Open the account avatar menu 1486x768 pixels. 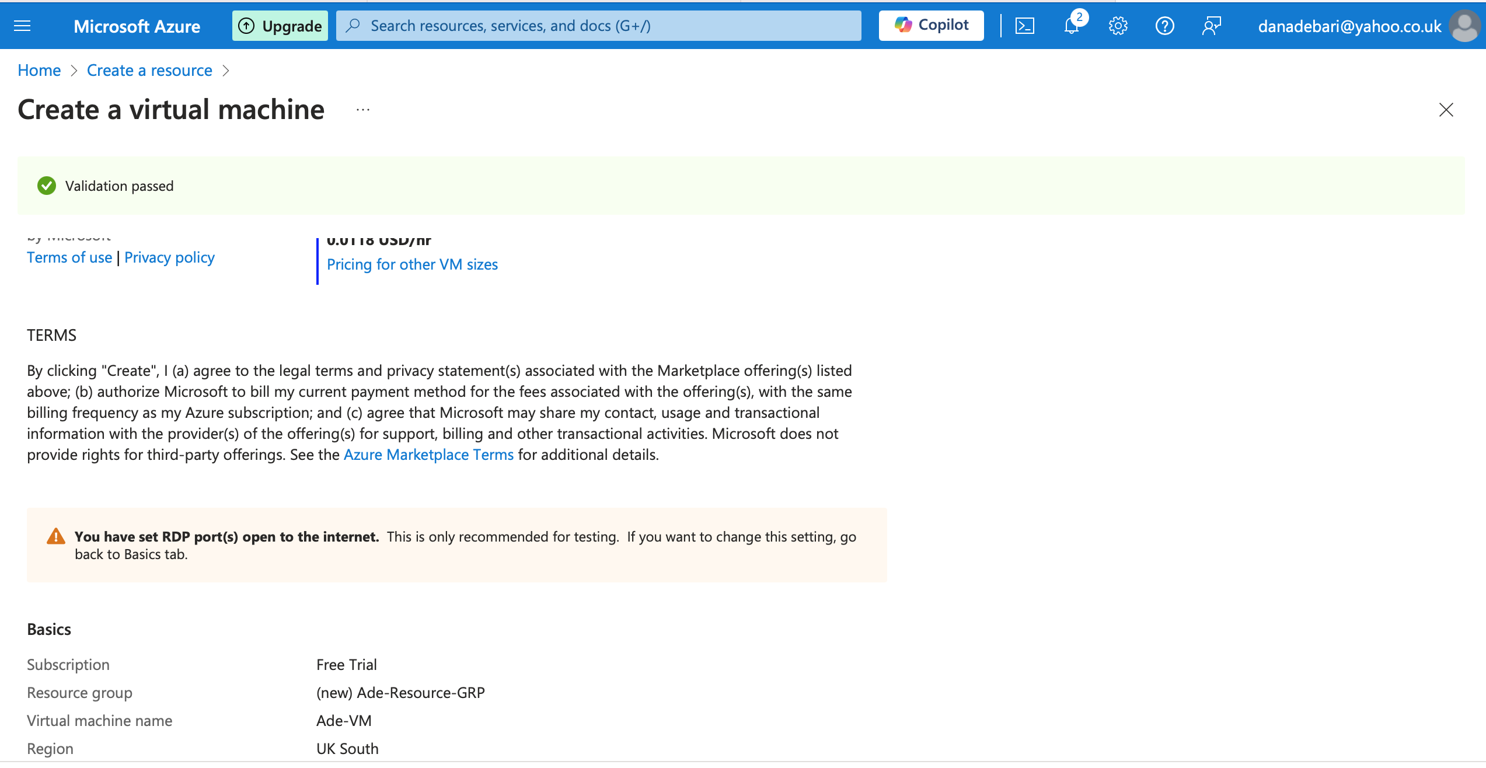1464,26
